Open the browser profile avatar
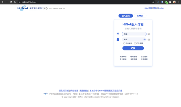The width and height of the screenshot is (181, 107). (174, 2)
